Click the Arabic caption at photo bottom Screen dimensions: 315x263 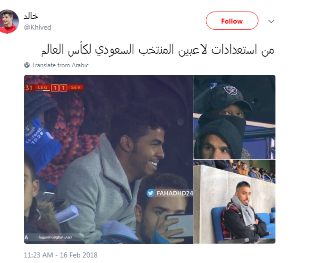tap(55, 237)
